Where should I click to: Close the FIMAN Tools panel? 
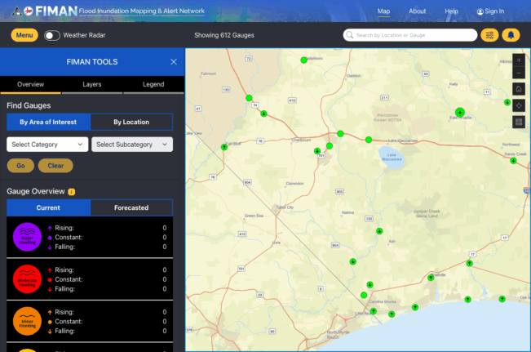point(173,62)
